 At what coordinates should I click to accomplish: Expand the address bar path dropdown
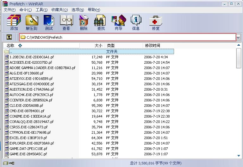(x=238, y=37)
